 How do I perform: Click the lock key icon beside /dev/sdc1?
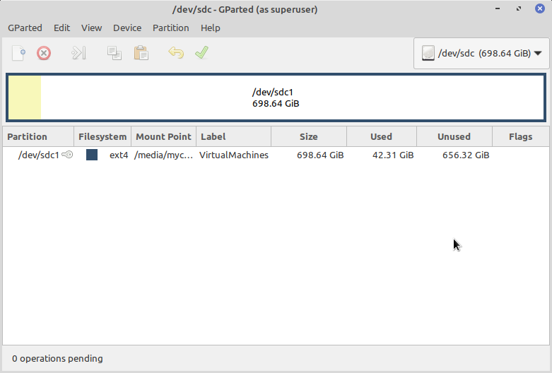point(67,155)
